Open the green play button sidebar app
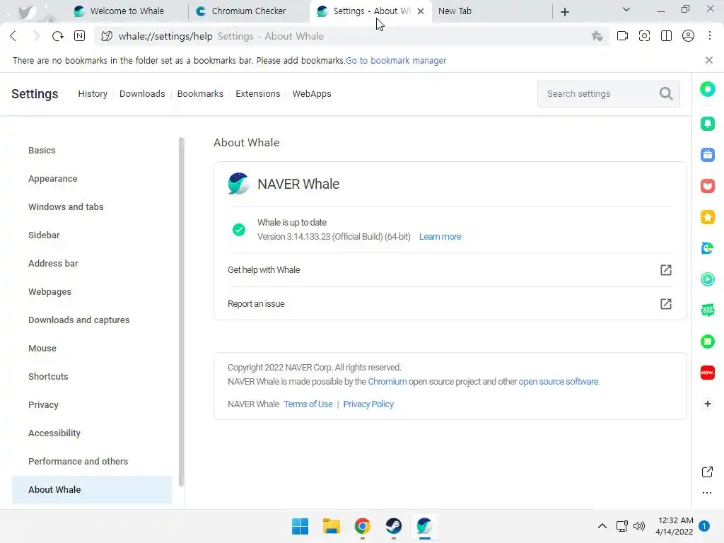 pos(707,279)
